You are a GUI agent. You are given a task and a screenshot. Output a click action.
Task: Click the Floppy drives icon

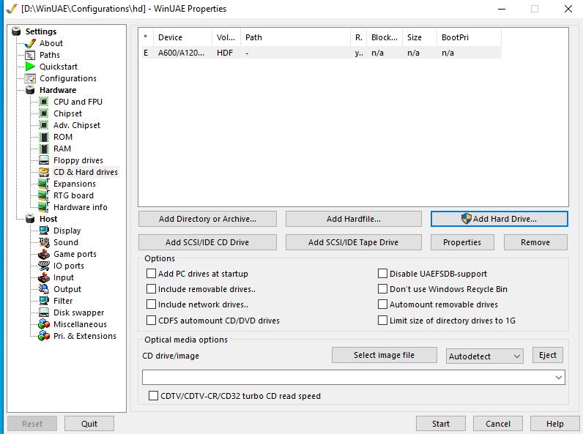(44, 160)
